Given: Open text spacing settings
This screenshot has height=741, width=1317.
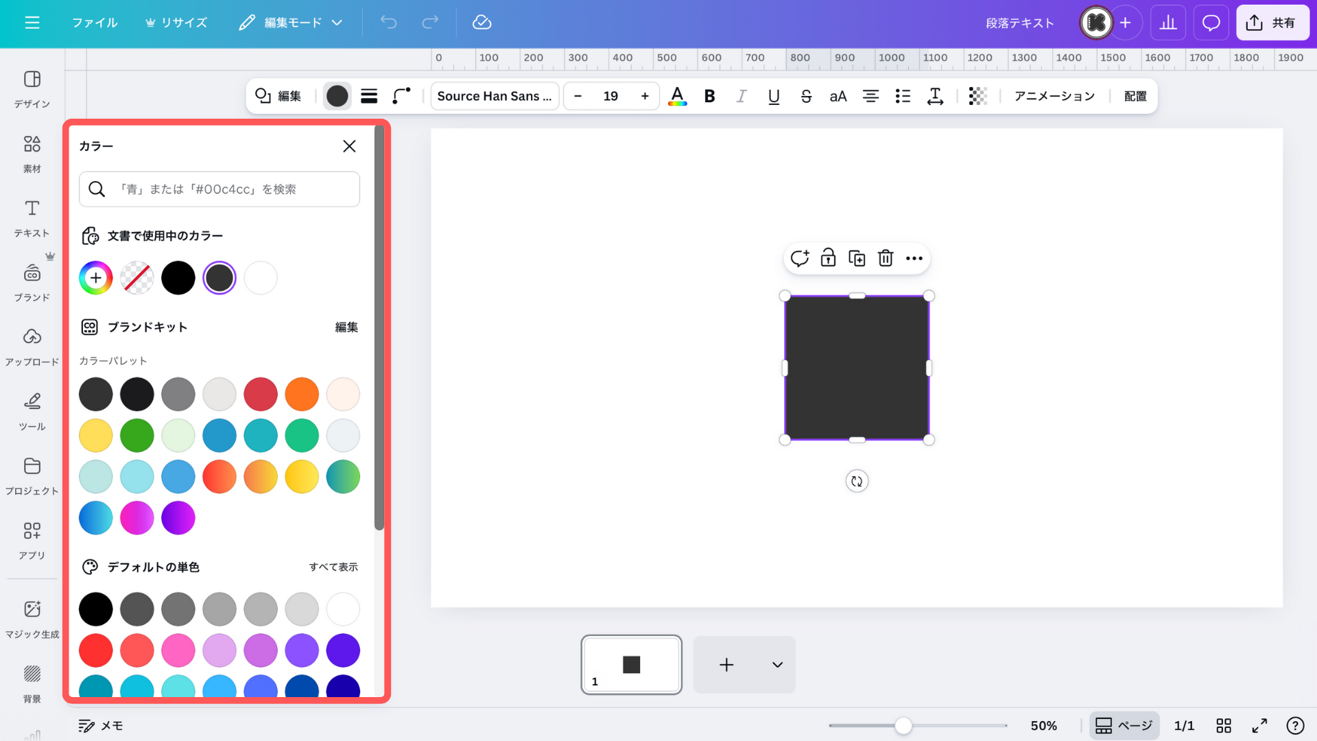Looking at the screenshot, I should (935, 96).
